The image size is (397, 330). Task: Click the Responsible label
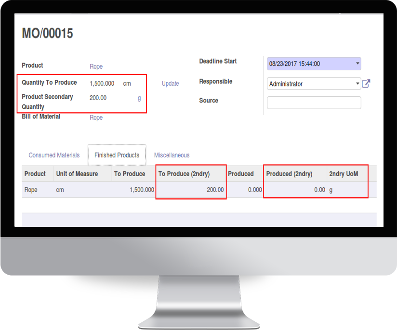[216, 81]
